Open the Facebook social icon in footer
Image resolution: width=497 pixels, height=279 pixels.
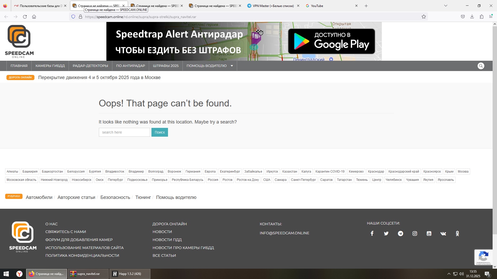[x=372, y=234]
